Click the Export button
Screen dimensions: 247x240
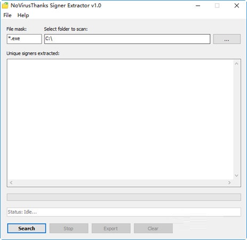click(x=111, y=228)
